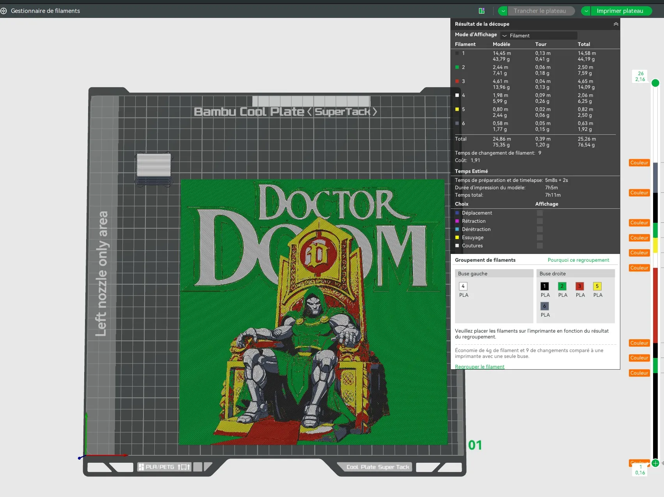Click the Buse droite group header
This screenshot has height=497, width=664.
point(575,274)
